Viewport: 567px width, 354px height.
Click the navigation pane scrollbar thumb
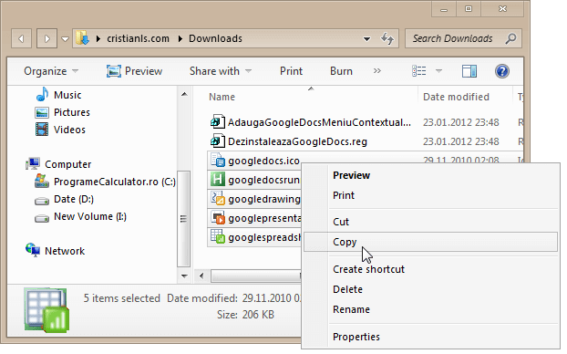coord(184,219)
